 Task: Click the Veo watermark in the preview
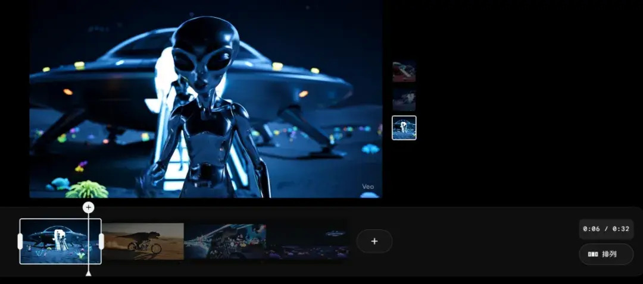[367, 187]
